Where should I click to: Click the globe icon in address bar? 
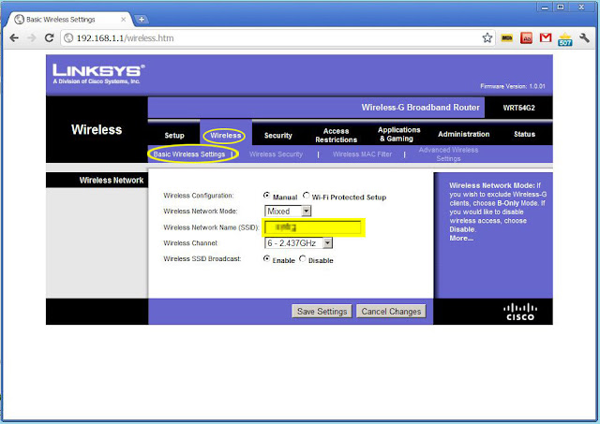pos(68,37)
